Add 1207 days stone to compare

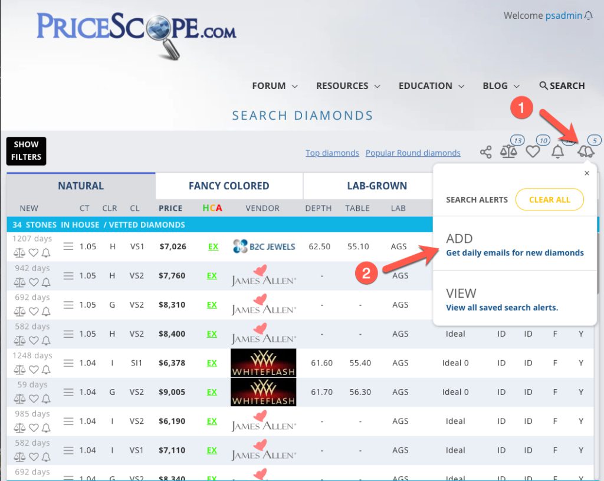tap(19, 253)
